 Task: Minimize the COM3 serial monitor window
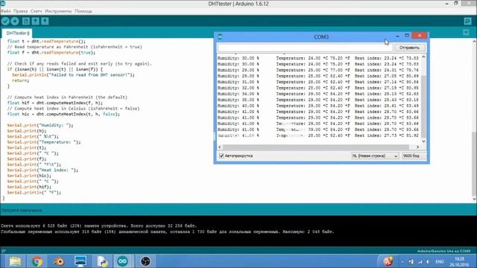coord(397,36)
